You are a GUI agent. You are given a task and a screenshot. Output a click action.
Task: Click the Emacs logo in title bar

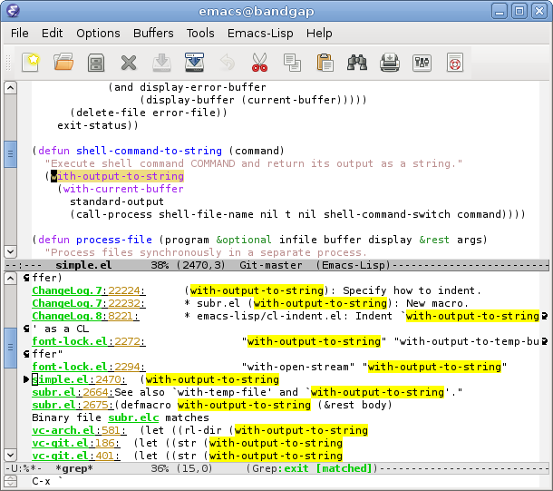(13, 11)
